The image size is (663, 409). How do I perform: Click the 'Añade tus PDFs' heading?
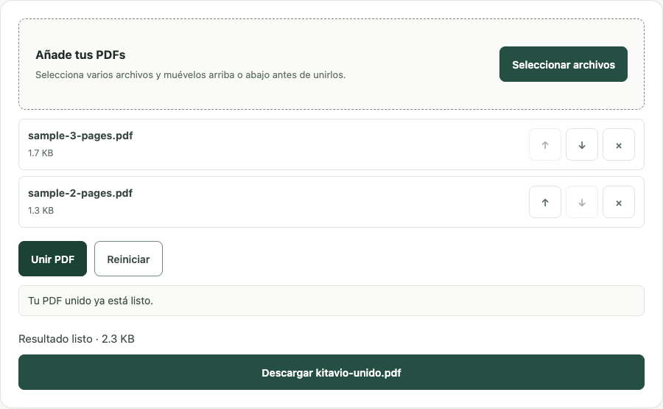[x=80, y=55]
